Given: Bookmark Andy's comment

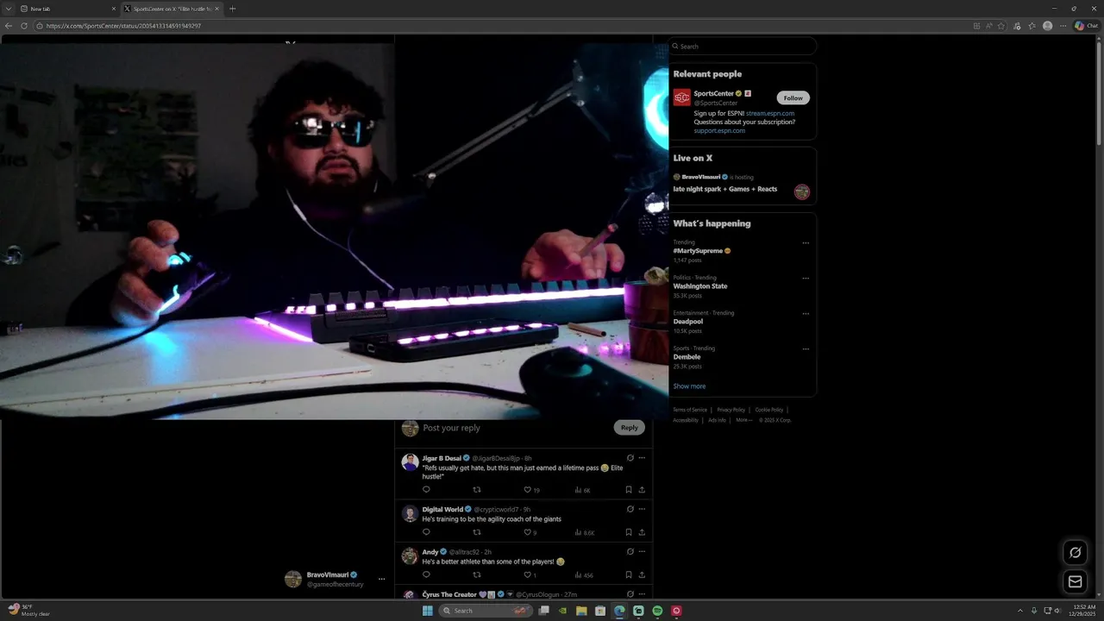Looking at the screenshot, I should coord(629,574).
